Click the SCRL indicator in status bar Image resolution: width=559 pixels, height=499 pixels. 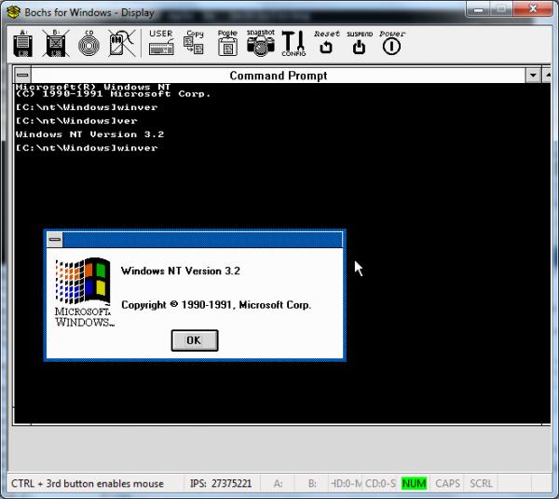(x=481, y=484)
